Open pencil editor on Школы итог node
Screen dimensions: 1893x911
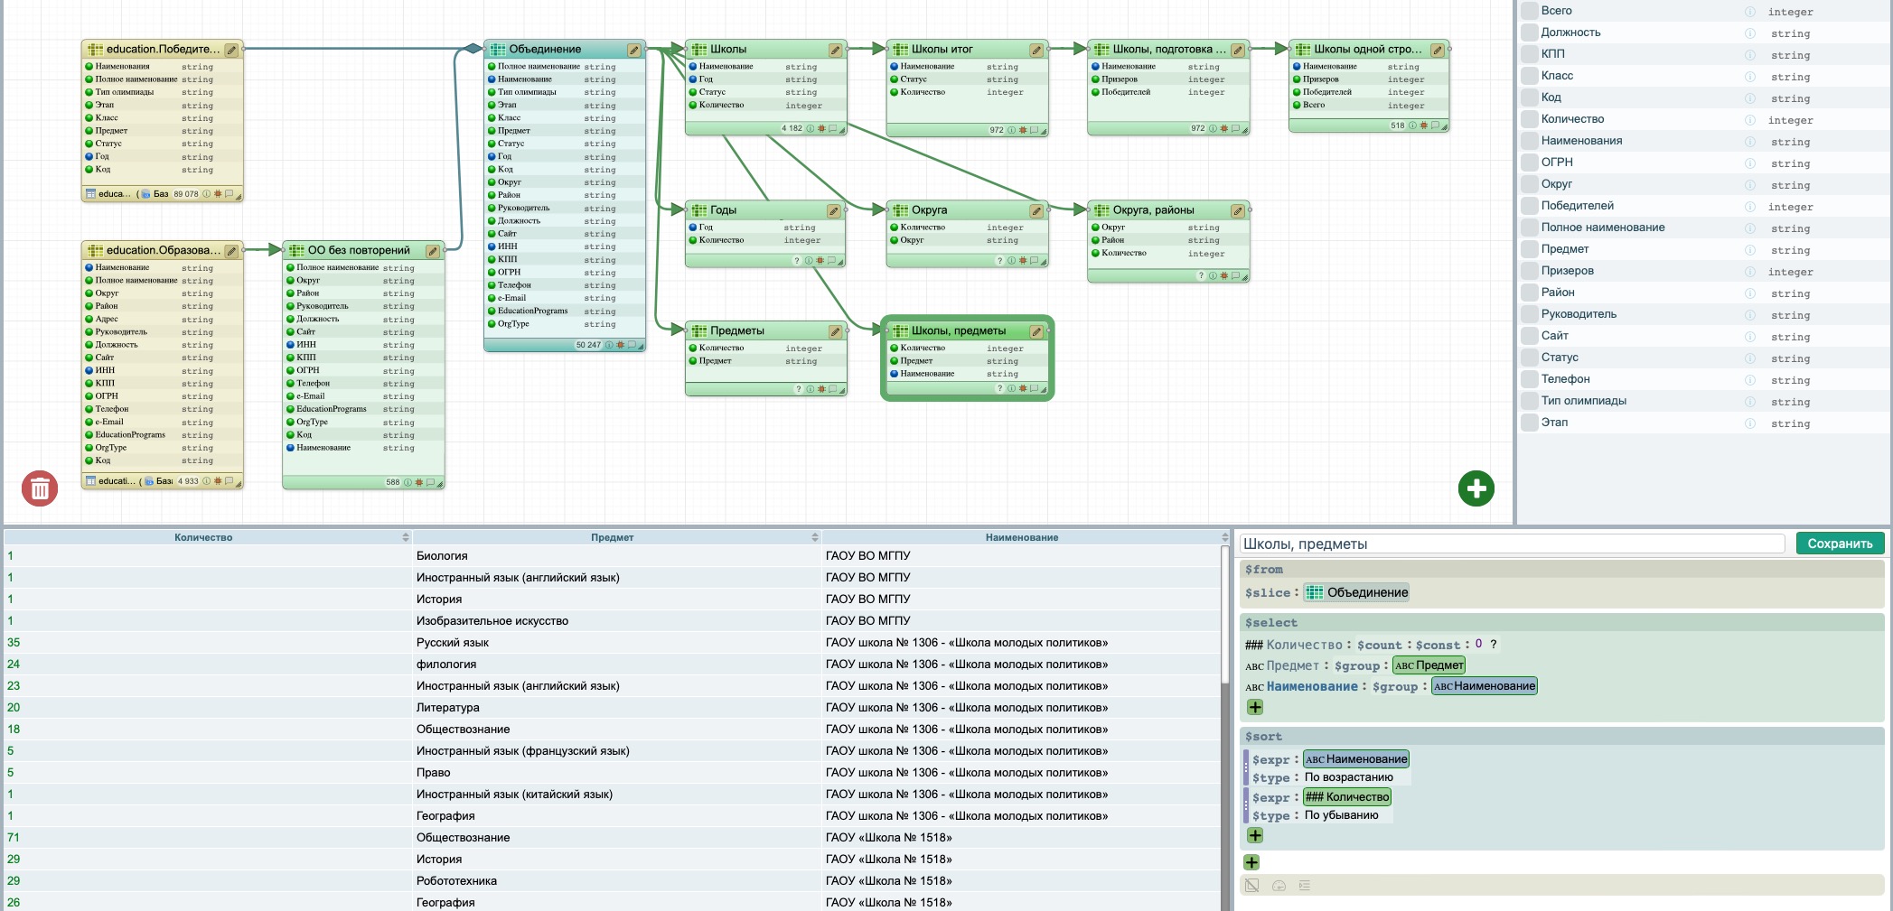[x=1036, y=50]
